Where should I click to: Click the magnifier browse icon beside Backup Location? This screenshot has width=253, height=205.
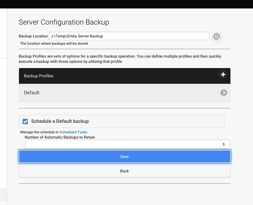[216, 37]
